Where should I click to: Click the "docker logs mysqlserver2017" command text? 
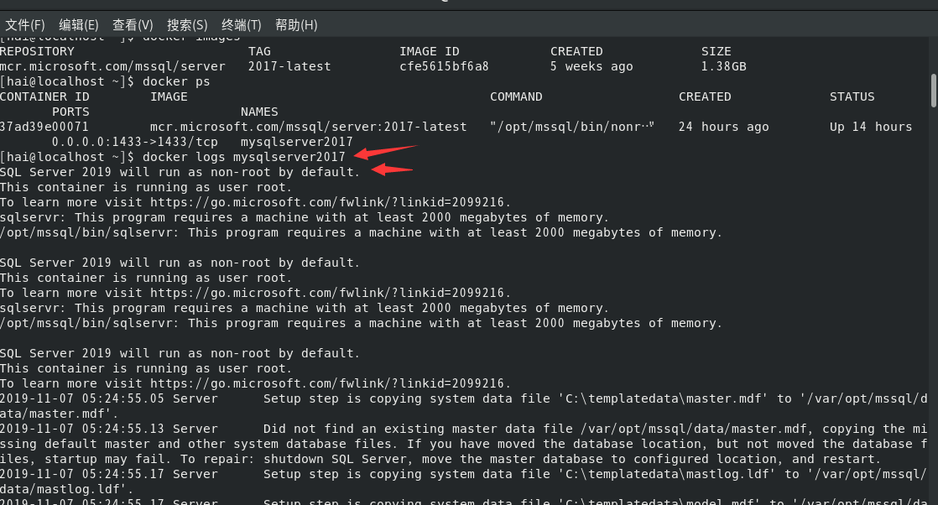(244, 157)
